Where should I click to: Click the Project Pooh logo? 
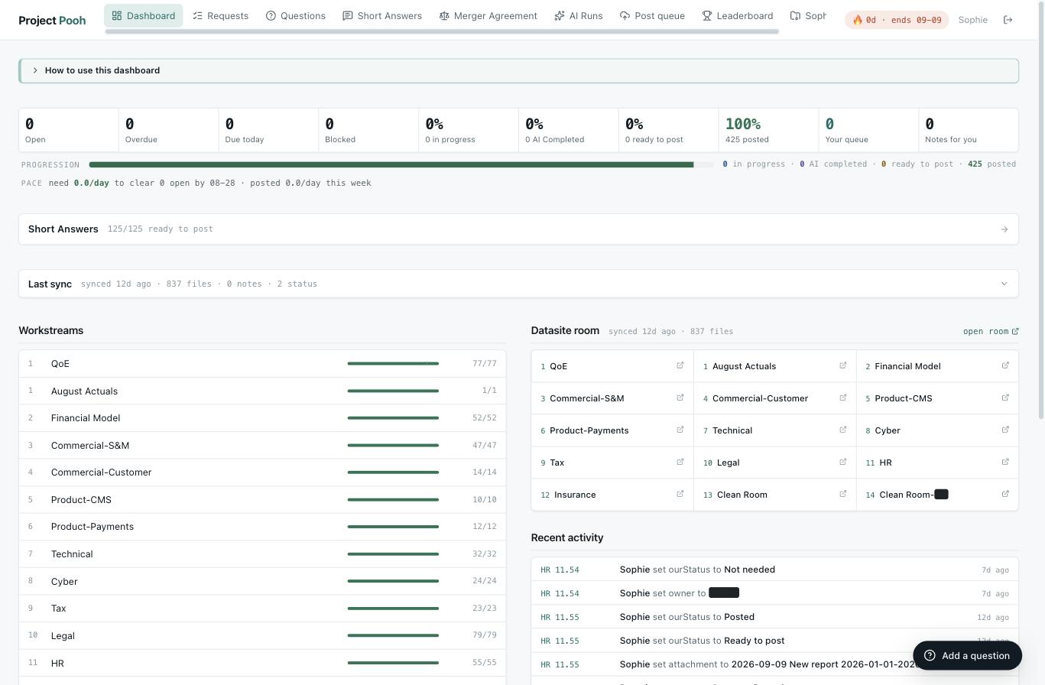click(52, 20)
